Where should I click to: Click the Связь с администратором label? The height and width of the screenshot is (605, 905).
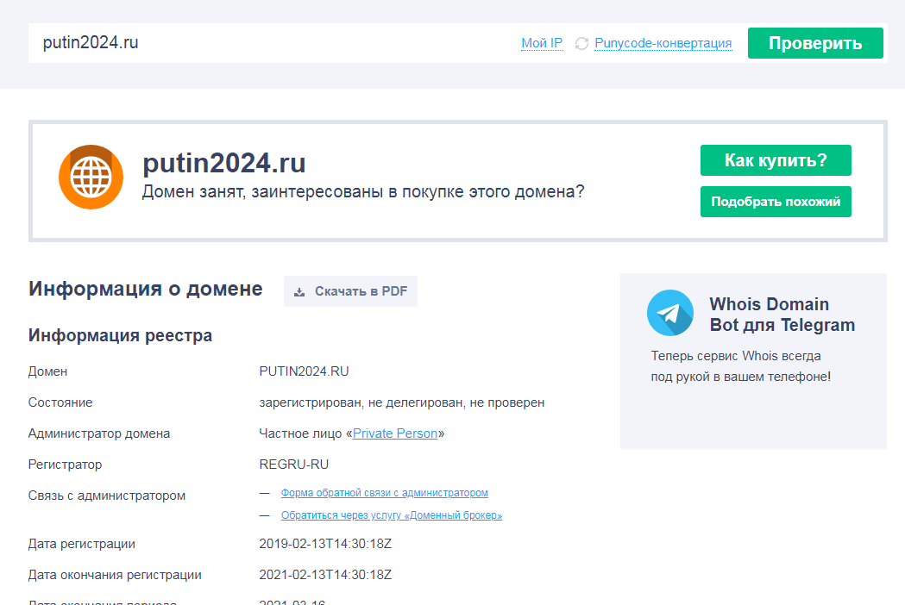point(107,496)
